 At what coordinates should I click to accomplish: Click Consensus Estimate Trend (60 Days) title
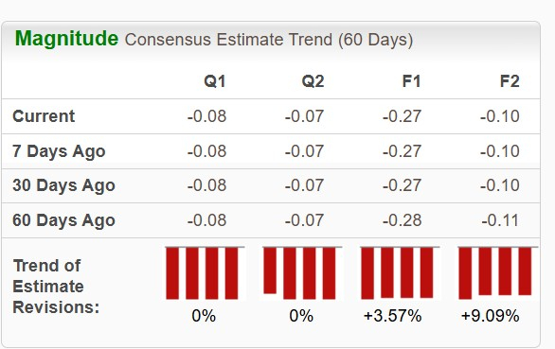point(269,40)
